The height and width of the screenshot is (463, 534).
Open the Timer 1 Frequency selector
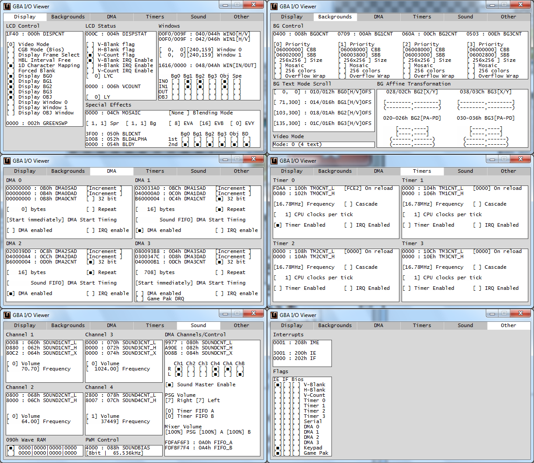(413, 204)
